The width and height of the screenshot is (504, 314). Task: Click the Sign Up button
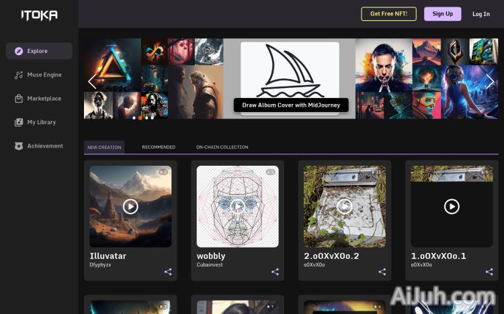(x=442, y=14)
